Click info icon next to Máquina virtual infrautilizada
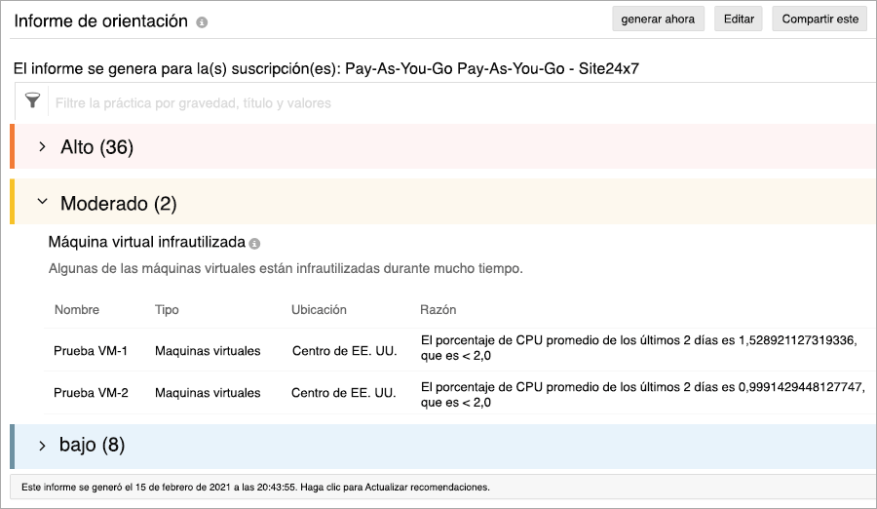877x509 pixels. coord(254,243)
